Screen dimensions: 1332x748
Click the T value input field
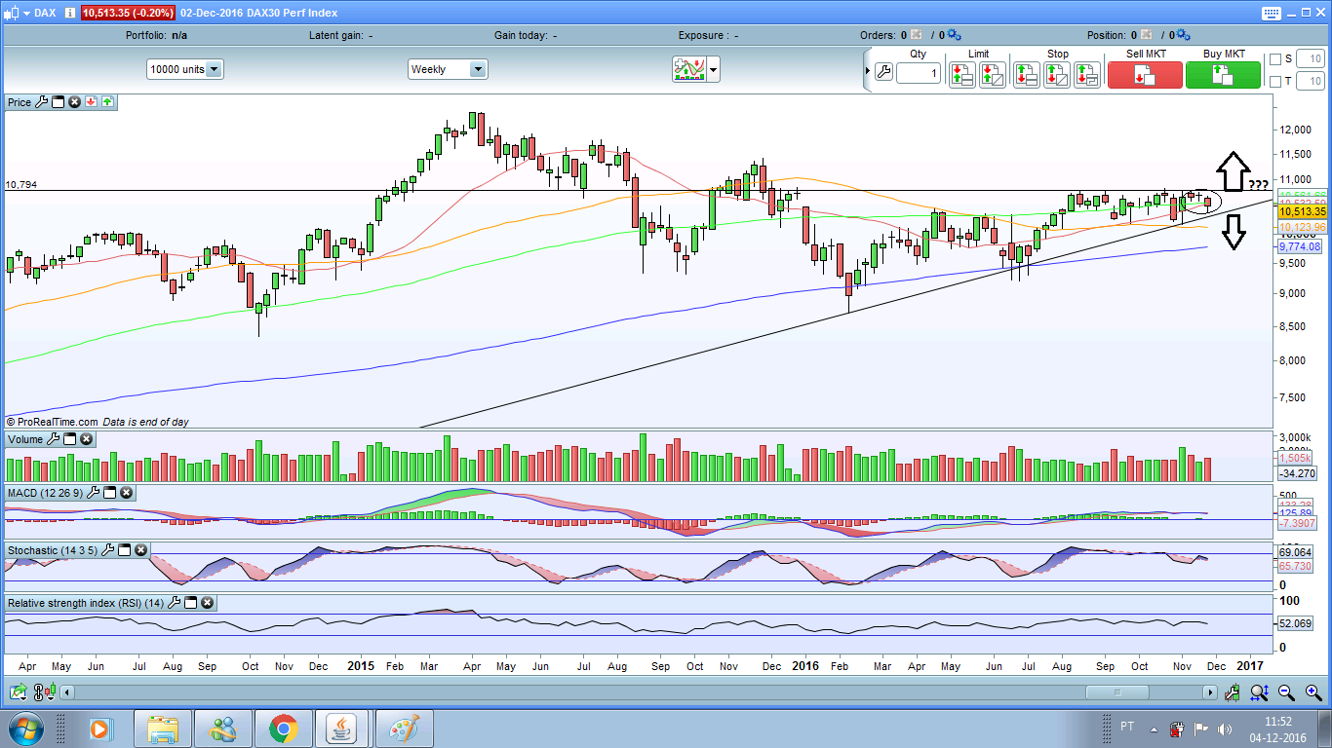[x=1311, y=81]
